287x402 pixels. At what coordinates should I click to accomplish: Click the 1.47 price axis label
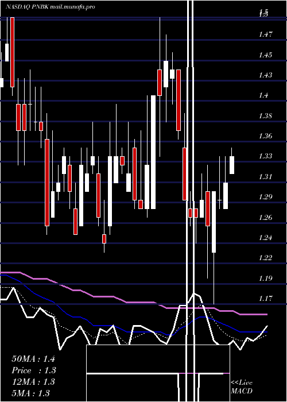(x=265, y=34)
